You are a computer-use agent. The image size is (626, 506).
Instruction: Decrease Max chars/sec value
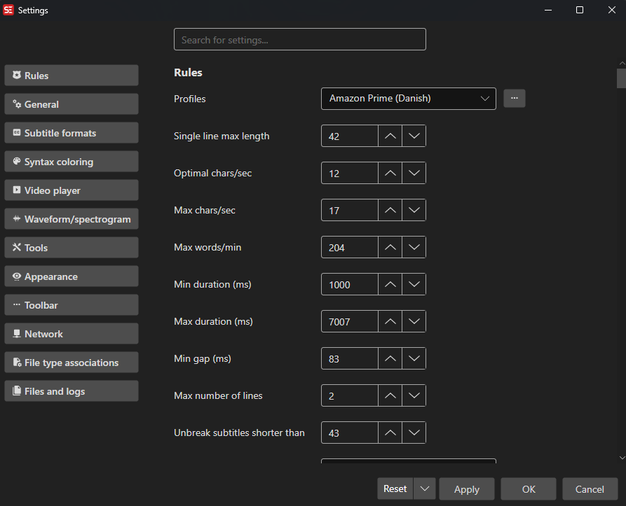point(414,210)
